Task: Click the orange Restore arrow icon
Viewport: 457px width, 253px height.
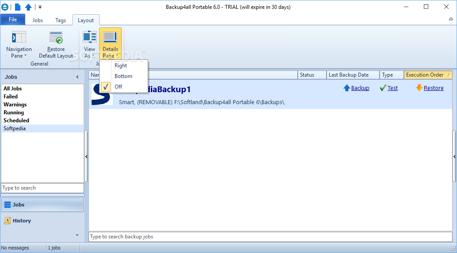Action: tap(419, 88)
